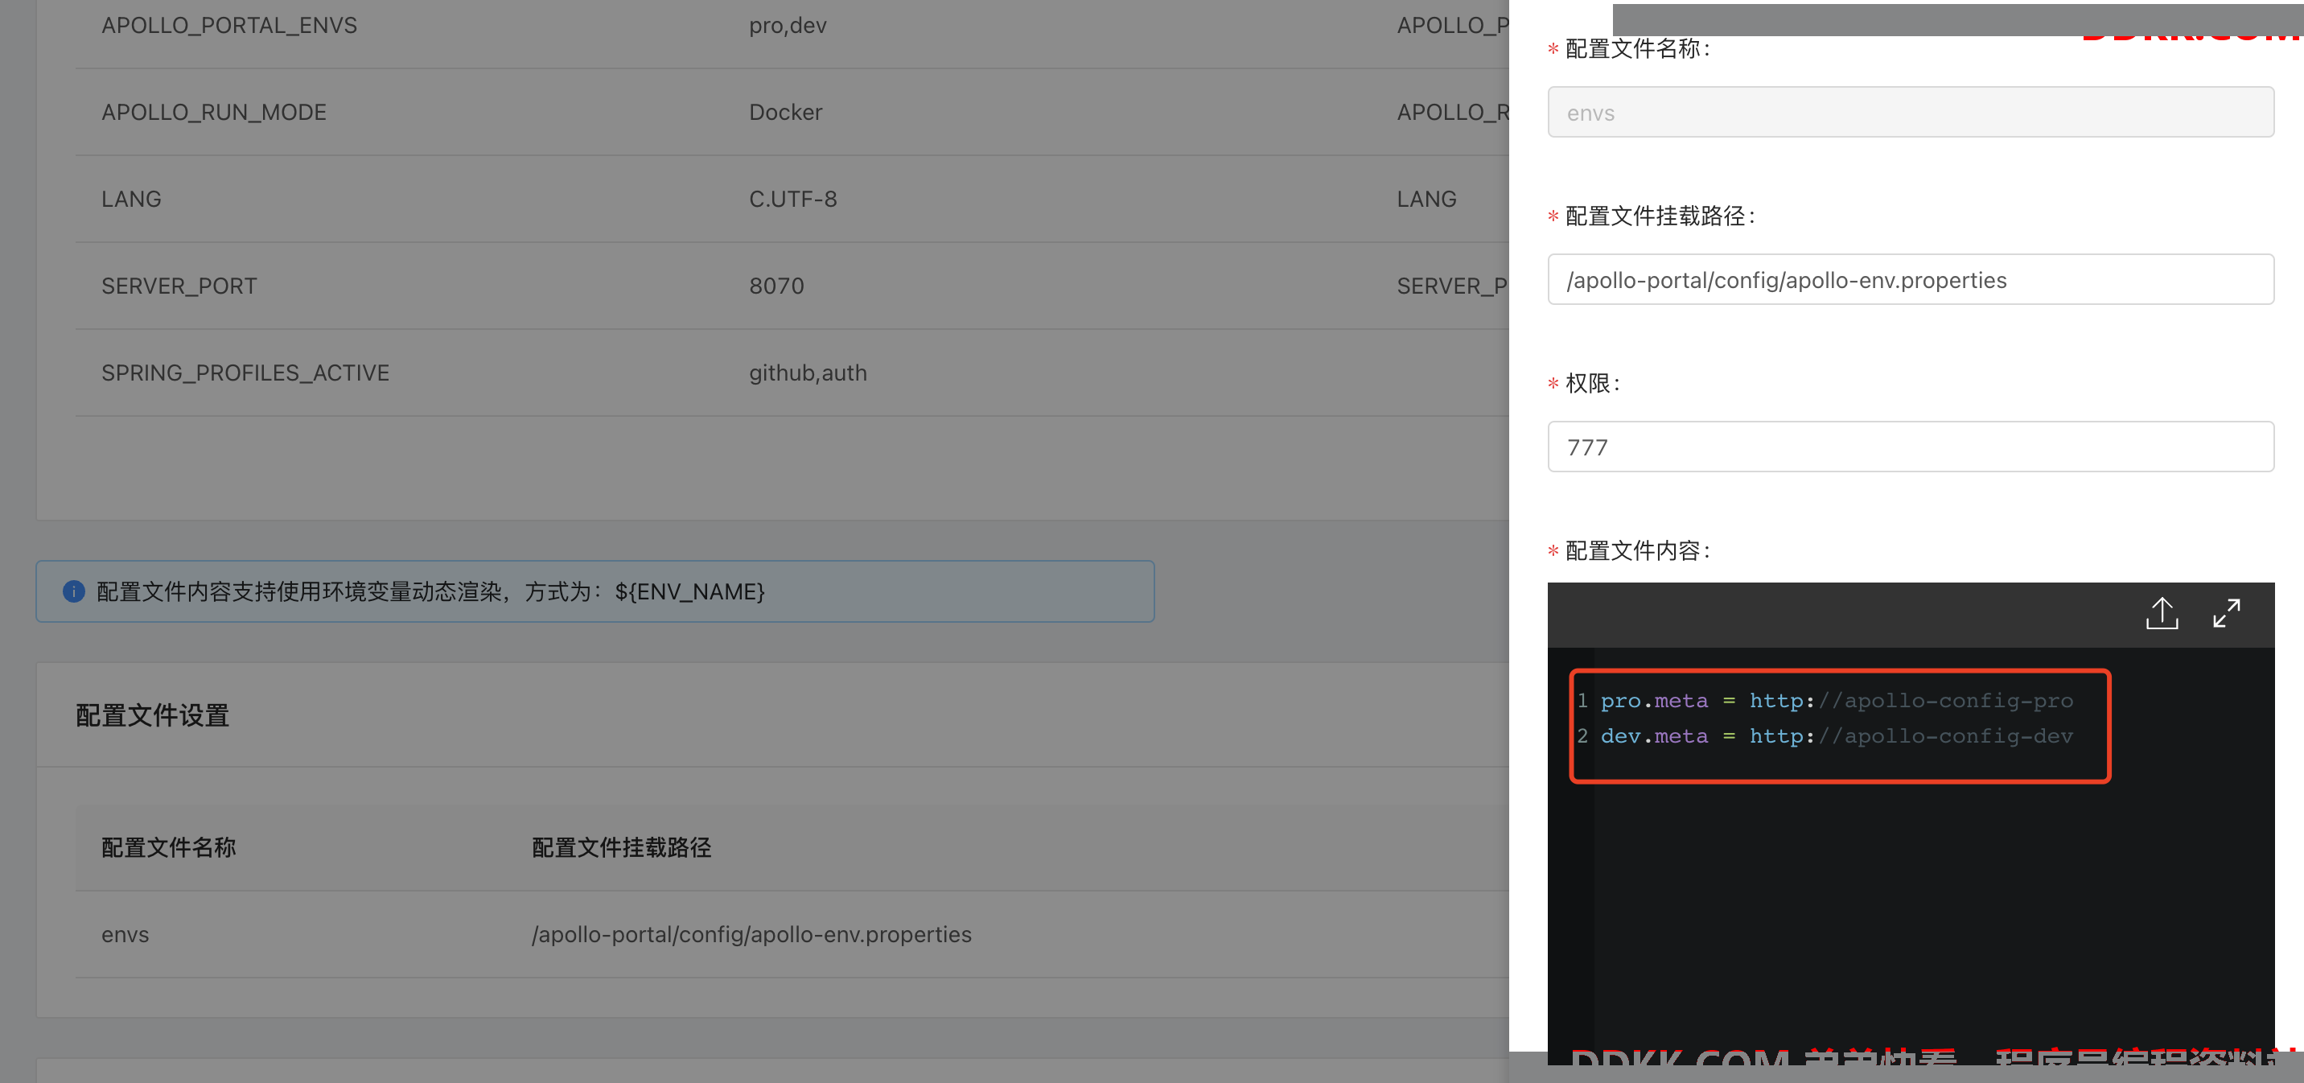Click the 配置文件名称 label in side panel
Viewport: 2304px width, 1083px height.
pyautogui.click(x=1638, y=48)
